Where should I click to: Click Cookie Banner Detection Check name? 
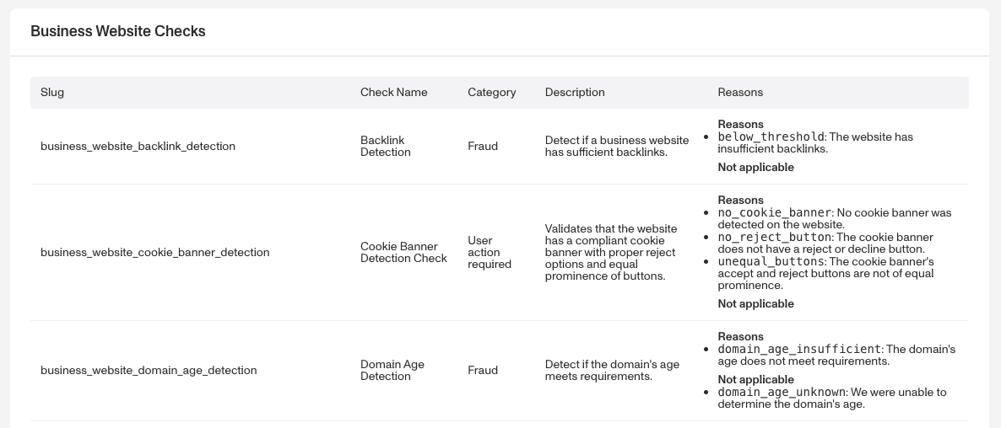click(403, 253)
